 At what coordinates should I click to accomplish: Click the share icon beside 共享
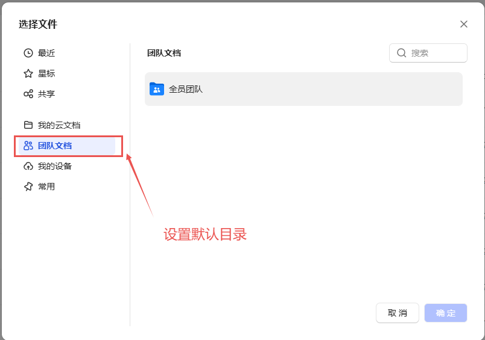pyautogui.click(x=28, y=94)
